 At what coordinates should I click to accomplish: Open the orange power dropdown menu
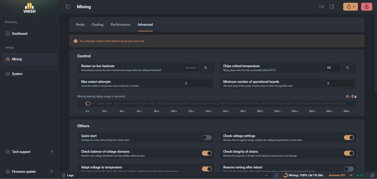coord(350,6)
